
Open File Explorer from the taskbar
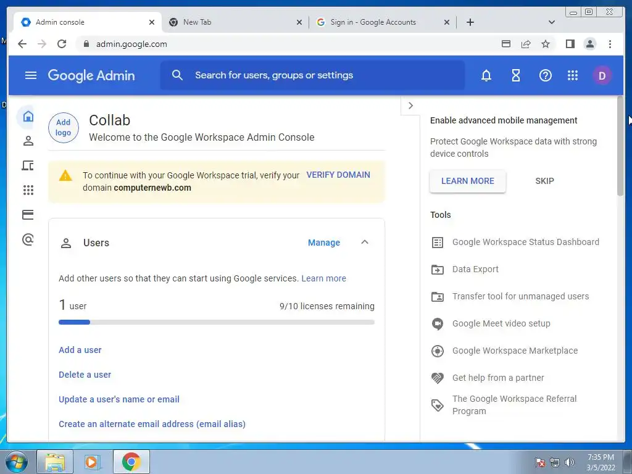pyautogui.click(x=55, y=462)
